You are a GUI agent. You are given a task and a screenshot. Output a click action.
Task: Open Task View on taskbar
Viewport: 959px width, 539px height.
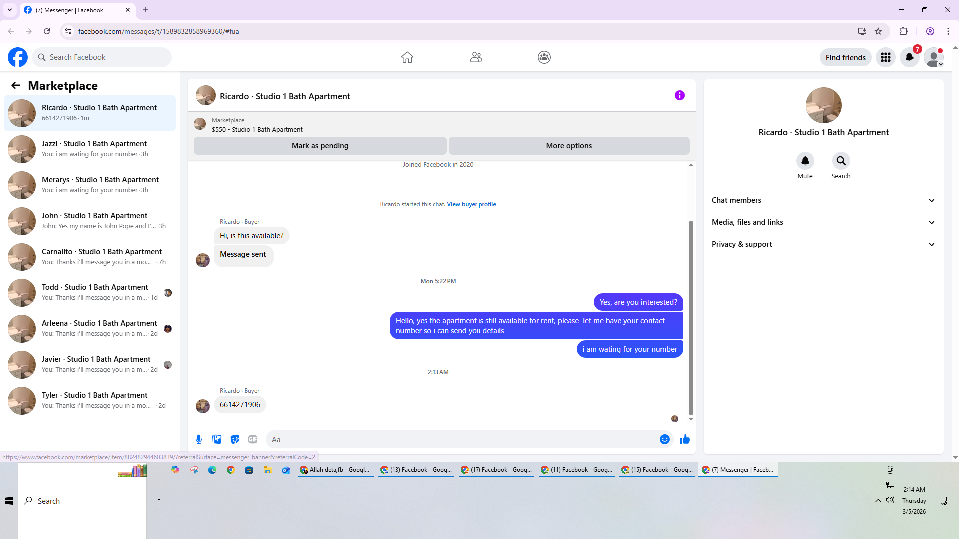pos(156,501)
